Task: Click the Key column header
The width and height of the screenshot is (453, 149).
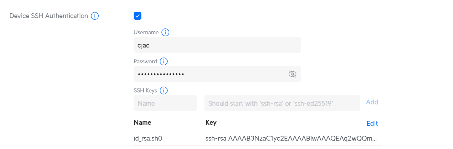Action: point(211,122)
